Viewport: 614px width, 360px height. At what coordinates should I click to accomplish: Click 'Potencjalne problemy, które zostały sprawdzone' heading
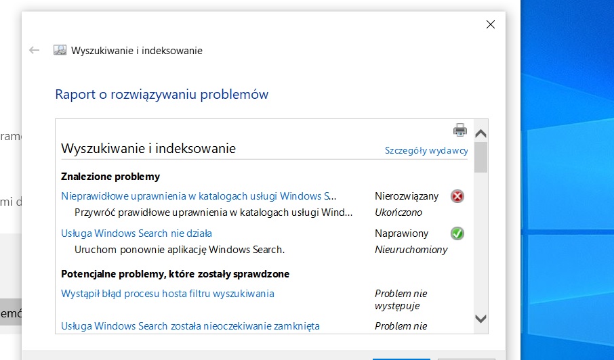(x=175, y=273)
